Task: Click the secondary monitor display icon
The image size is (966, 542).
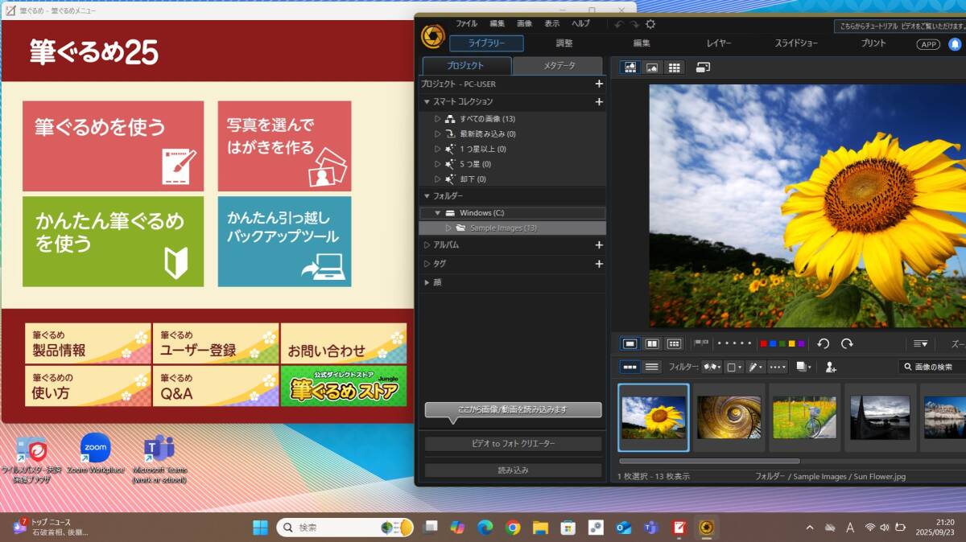Action: [703, 68]
